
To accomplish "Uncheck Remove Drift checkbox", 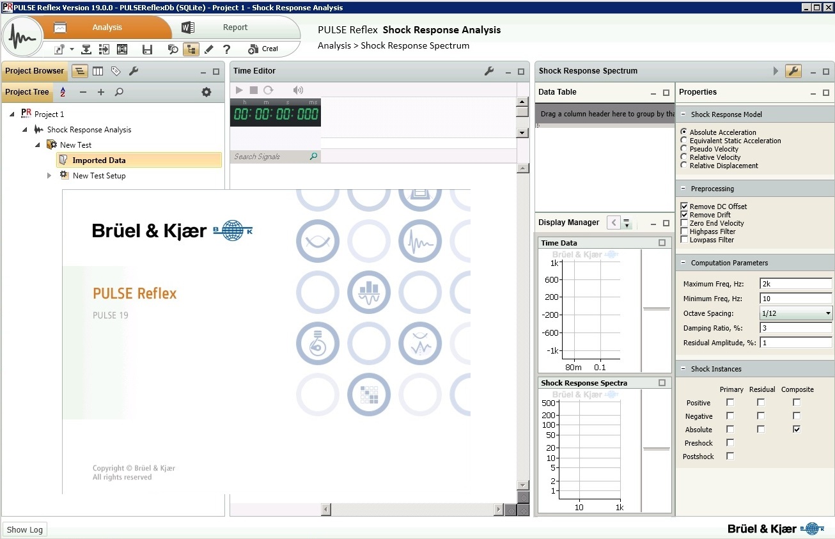I will click(x=685, y=215).
